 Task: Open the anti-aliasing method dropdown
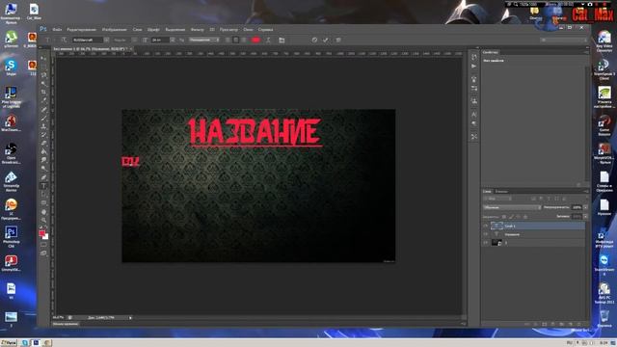pyautogui.click(x=203, y=40)
